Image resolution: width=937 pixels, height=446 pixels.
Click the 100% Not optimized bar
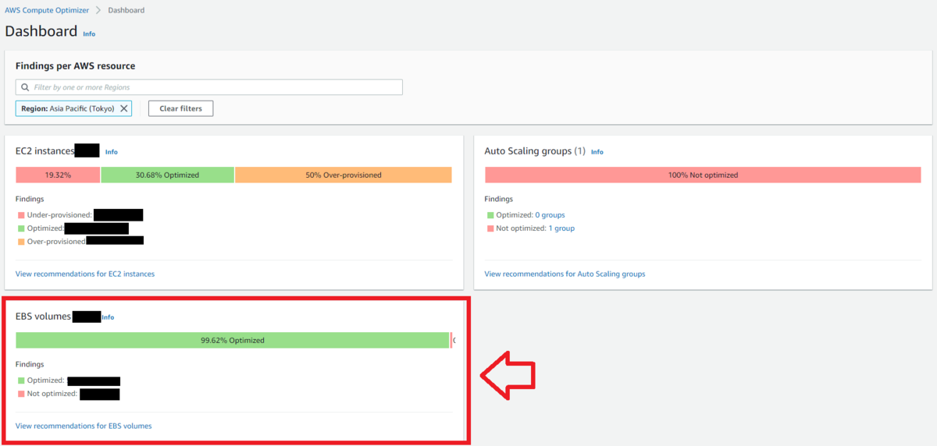tap(703, 175)
